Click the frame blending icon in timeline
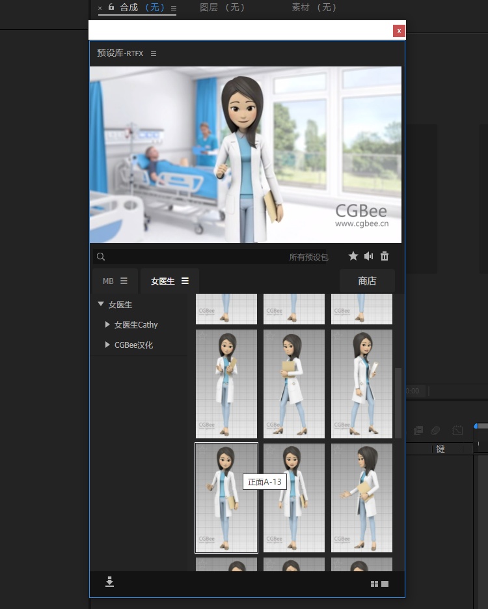 pos(418,431)
